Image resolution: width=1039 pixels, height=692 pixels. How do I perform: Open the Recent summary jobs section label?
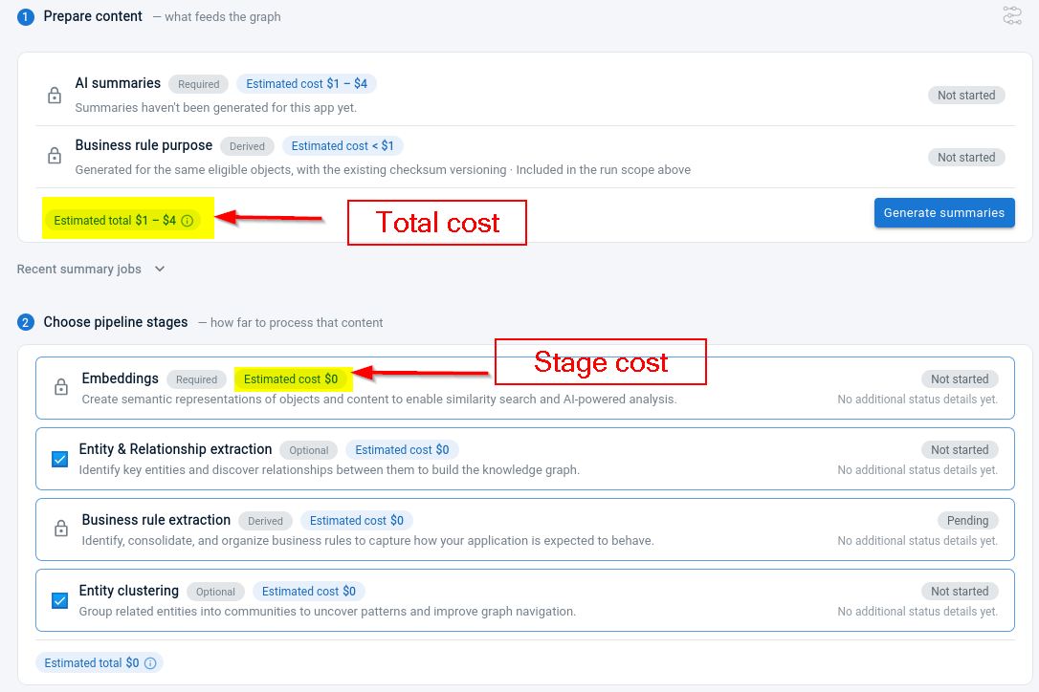78,269
